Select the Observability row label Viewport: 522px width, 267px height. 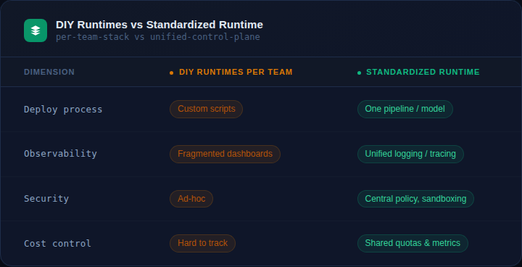pyautogui.click(x=61, y=154)
